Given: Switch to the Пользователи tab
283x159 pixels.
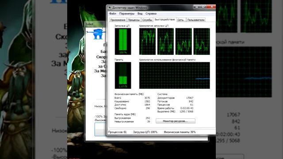Looking at the screenshot, I should 196,20.
